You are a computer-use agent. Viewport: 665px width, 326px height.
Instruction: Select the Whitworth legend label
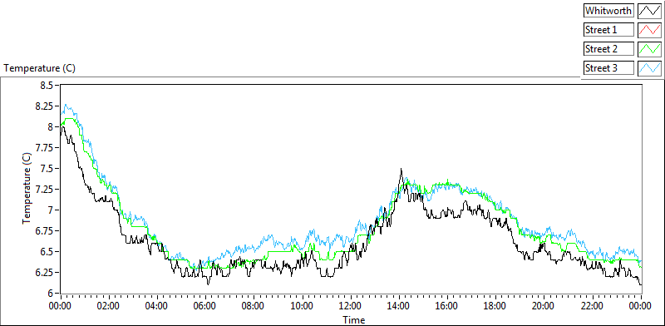(608, 11)
